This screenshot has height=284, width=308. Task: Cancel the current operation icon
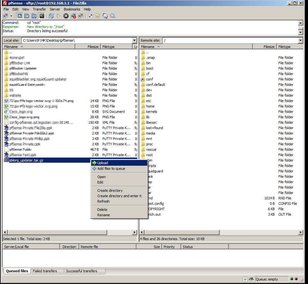point(66,16)
